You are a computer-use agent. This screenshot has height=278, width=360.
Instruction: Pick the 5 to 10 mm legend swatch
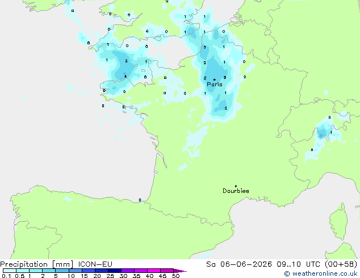click(x=62, y=271)
